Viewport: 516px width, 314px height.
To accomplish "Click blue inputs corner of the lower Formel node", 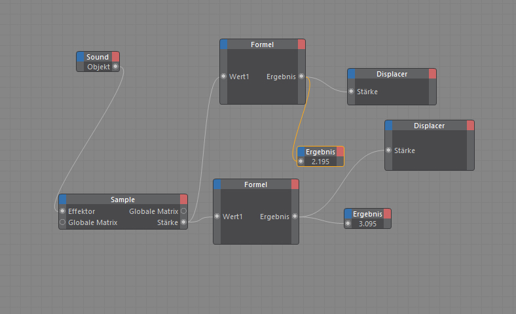I will (x=217, y=184).
